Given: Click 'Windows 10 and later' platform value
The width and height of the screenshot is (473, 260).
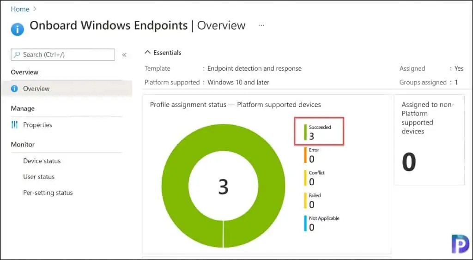Looking at the screenshot, I should click(238, 82).
